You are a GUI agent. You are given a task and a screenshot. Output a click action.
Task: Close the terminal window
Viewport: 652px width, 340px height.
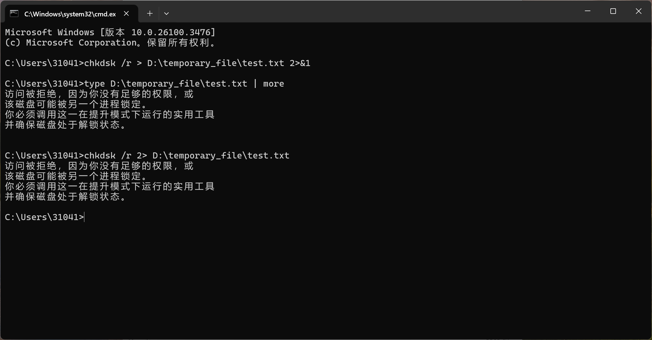[x=639, y=11]
